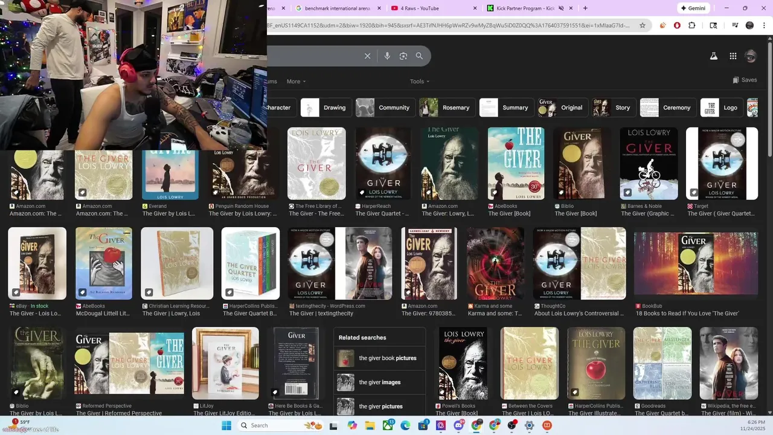Screen dimensions: 773x435
Task: Launch Gemini from the title bar
Action: 693,8
